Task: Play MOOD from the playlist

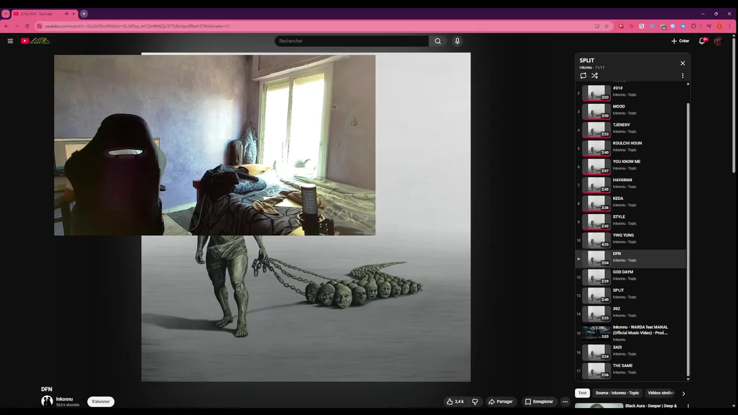Action: pyautogui.click(x=631, y=111)
